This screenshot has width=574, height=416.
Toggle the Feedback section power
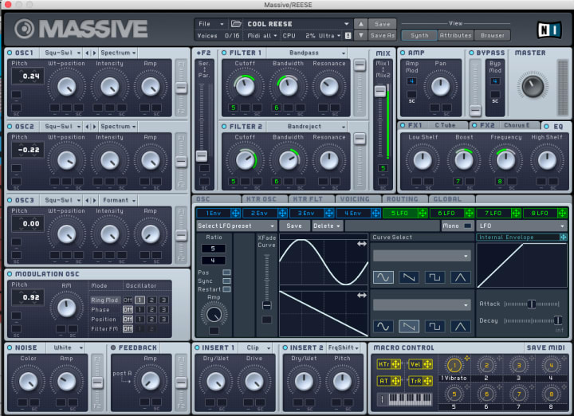[113, 347]
